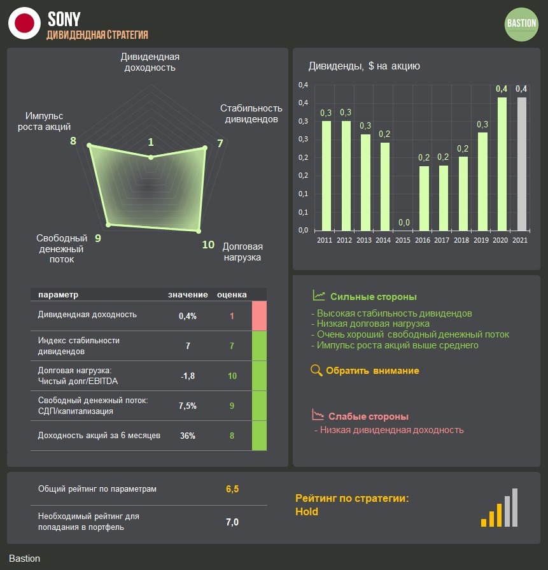Click the "параметр" column header

[58, 294]
